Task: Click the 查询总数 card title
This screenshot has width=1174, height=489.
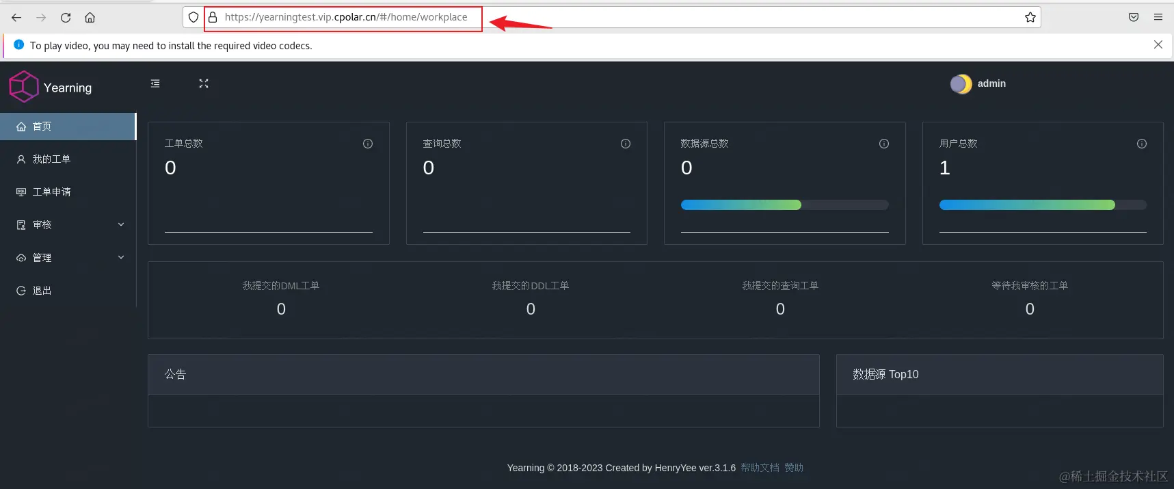Action: pos(442,144)
